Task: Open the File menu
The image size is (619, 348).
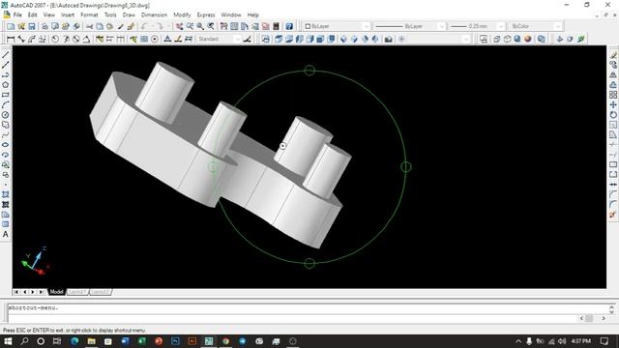Action: click(x=17, y=14)
